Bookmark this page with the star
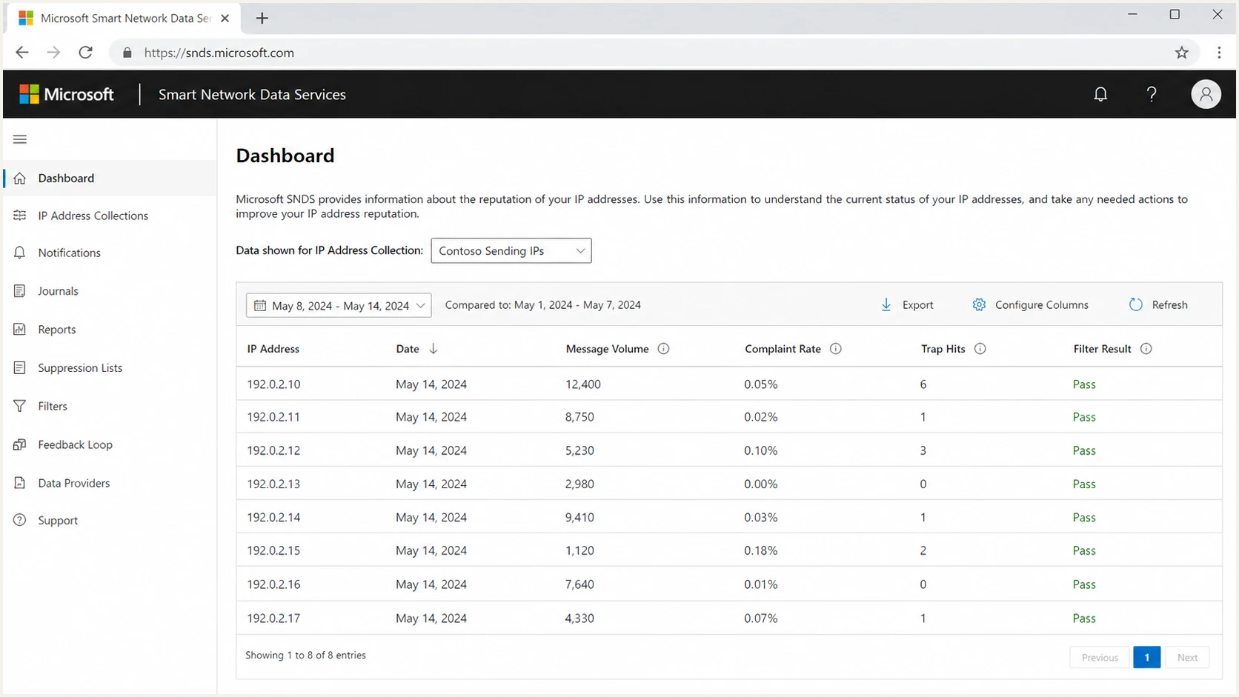This screenshot has width=1239, height=697. tap(1182, 53)
